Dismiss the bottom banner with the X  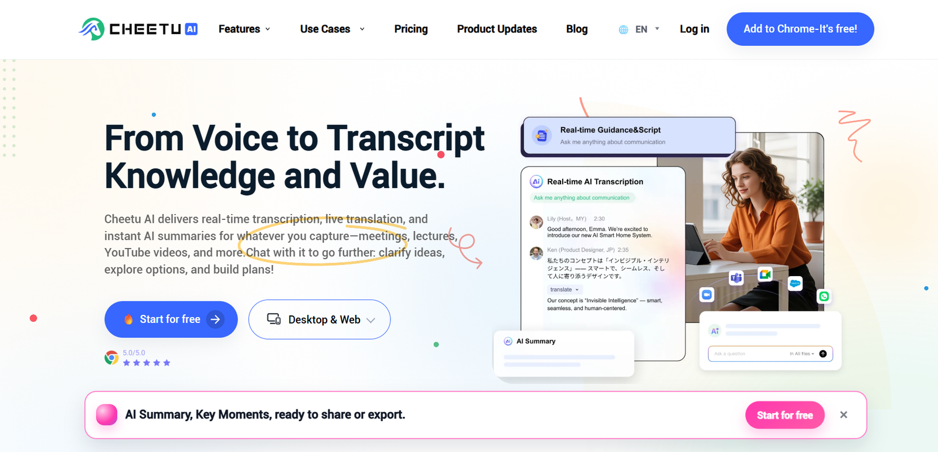click(844, 414)
